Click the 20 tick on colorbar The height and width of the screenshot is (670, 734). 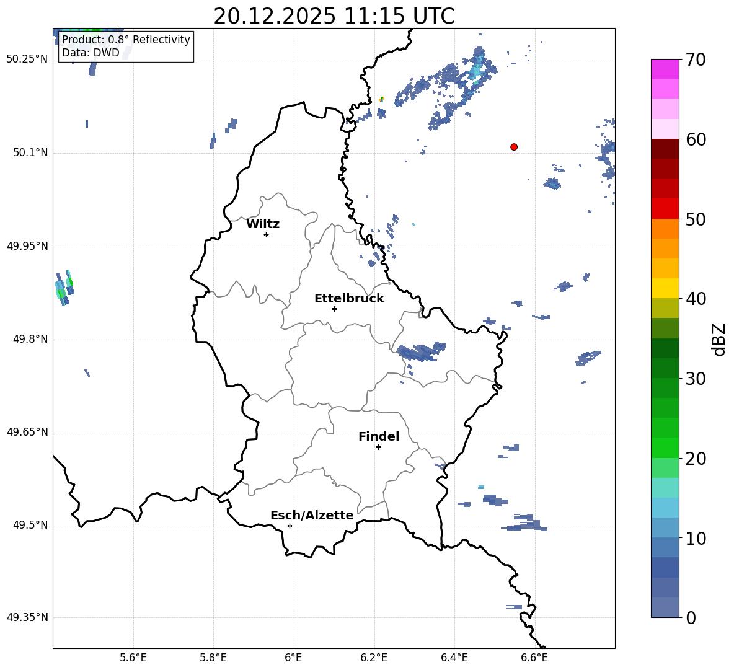pyautogui.click(x=696, y=458)
